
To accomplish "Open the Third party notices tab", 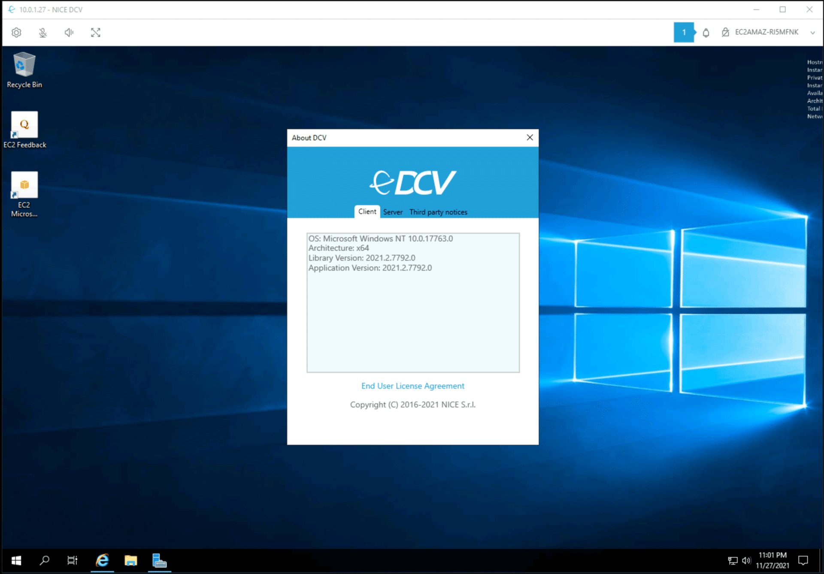I will pyautogui.click(x=438, y=212).
